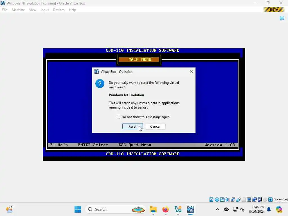
Task: Open the Copilot preview icon
Action: click(279, 209)
